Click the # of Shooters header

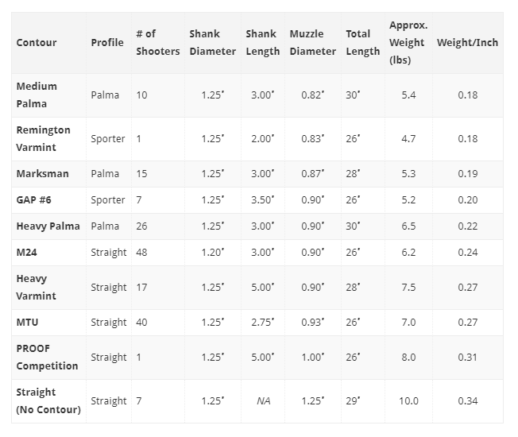click(x=158, y=43)
